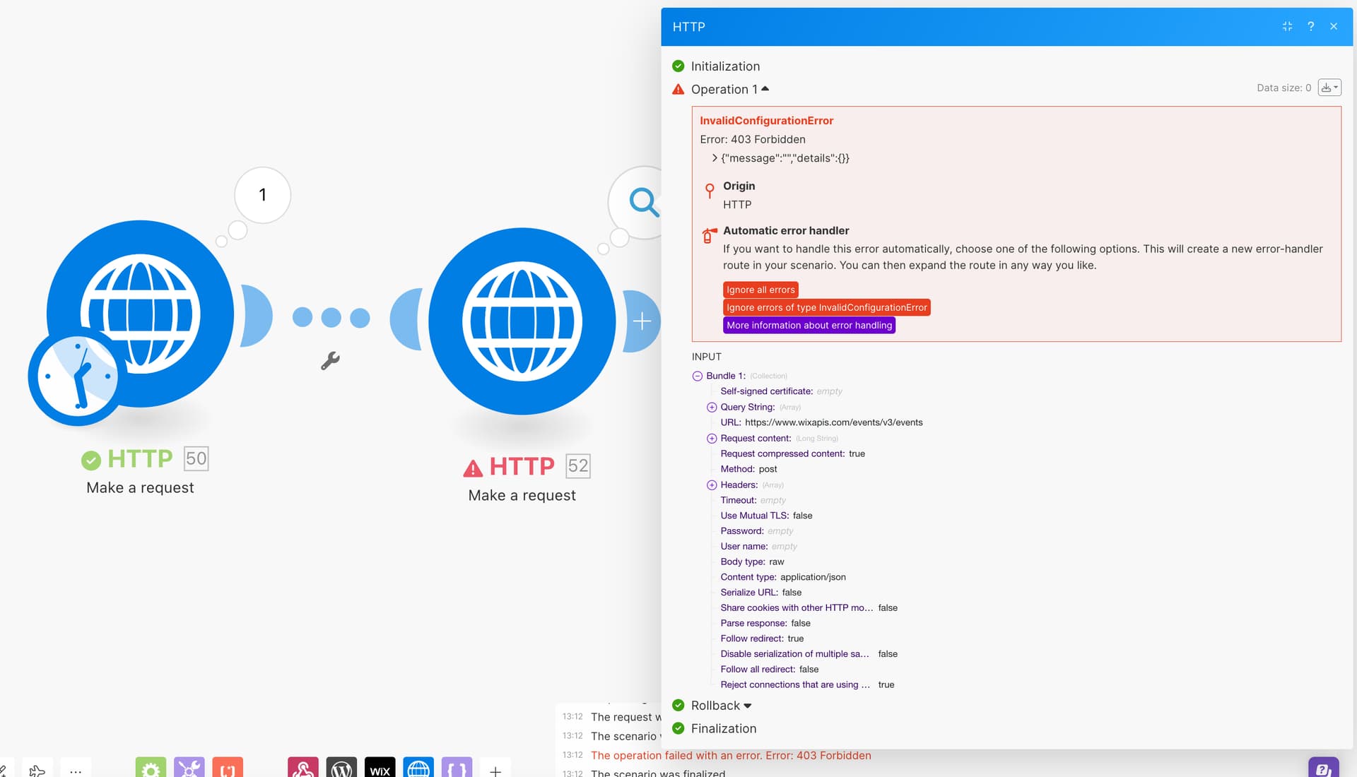Image resolution: width=1357 pixels, height=777 pixels.
Task: Click the download output bundle dropdown
Action: point(1329,88)
